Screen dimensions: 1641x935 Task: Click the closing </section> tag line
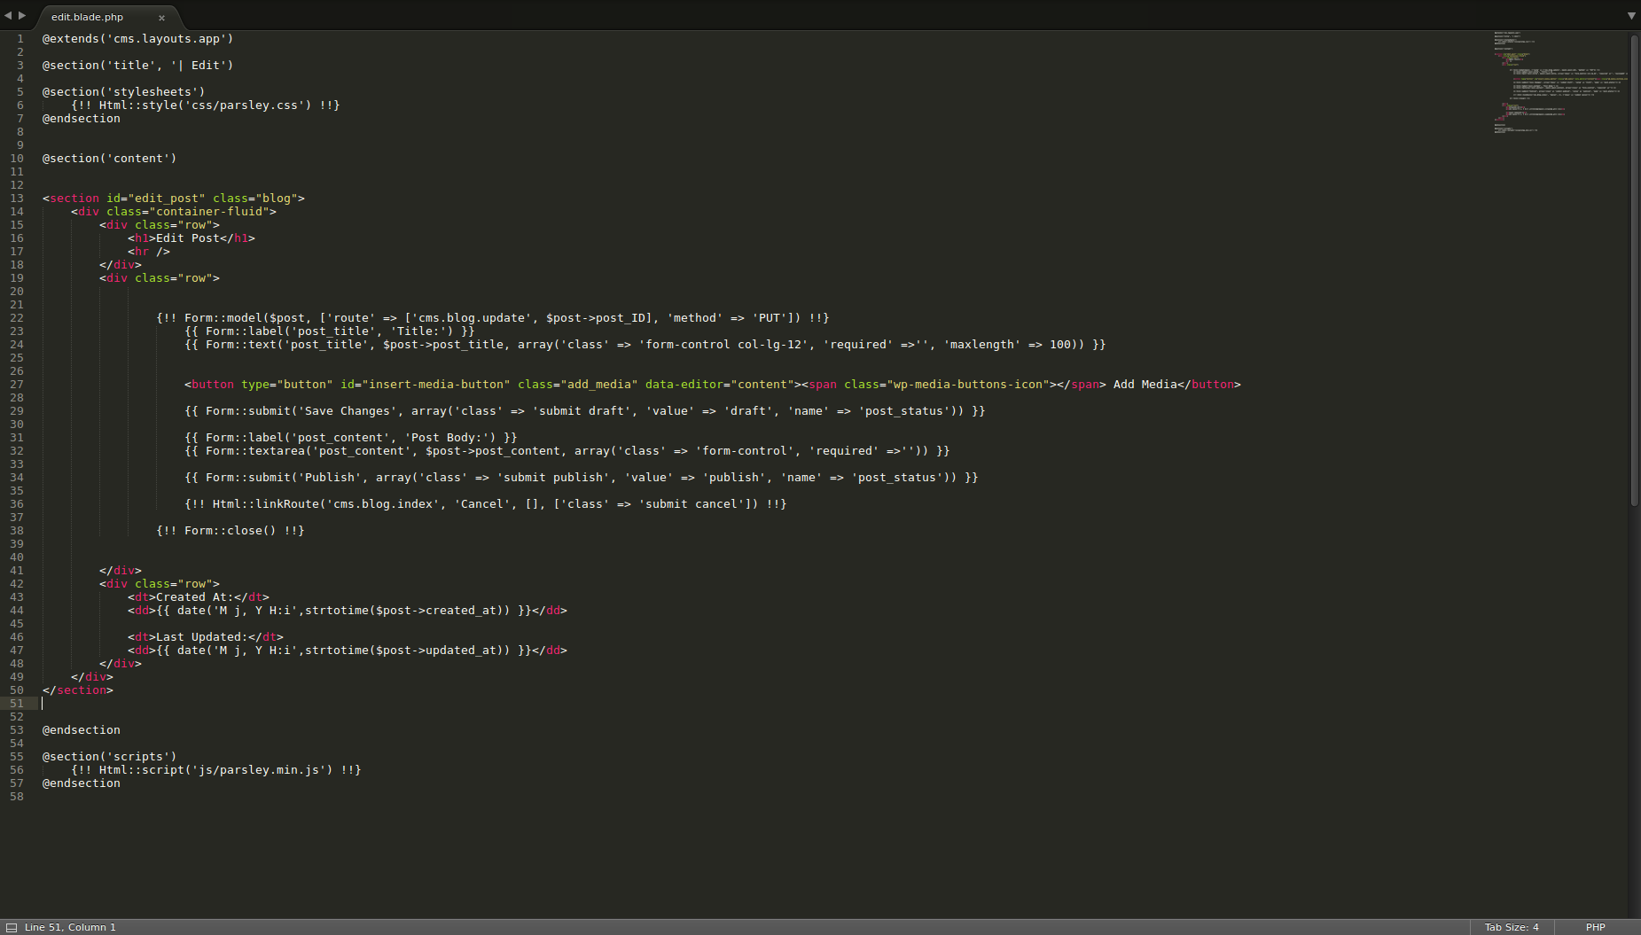[x=78, y=690]
